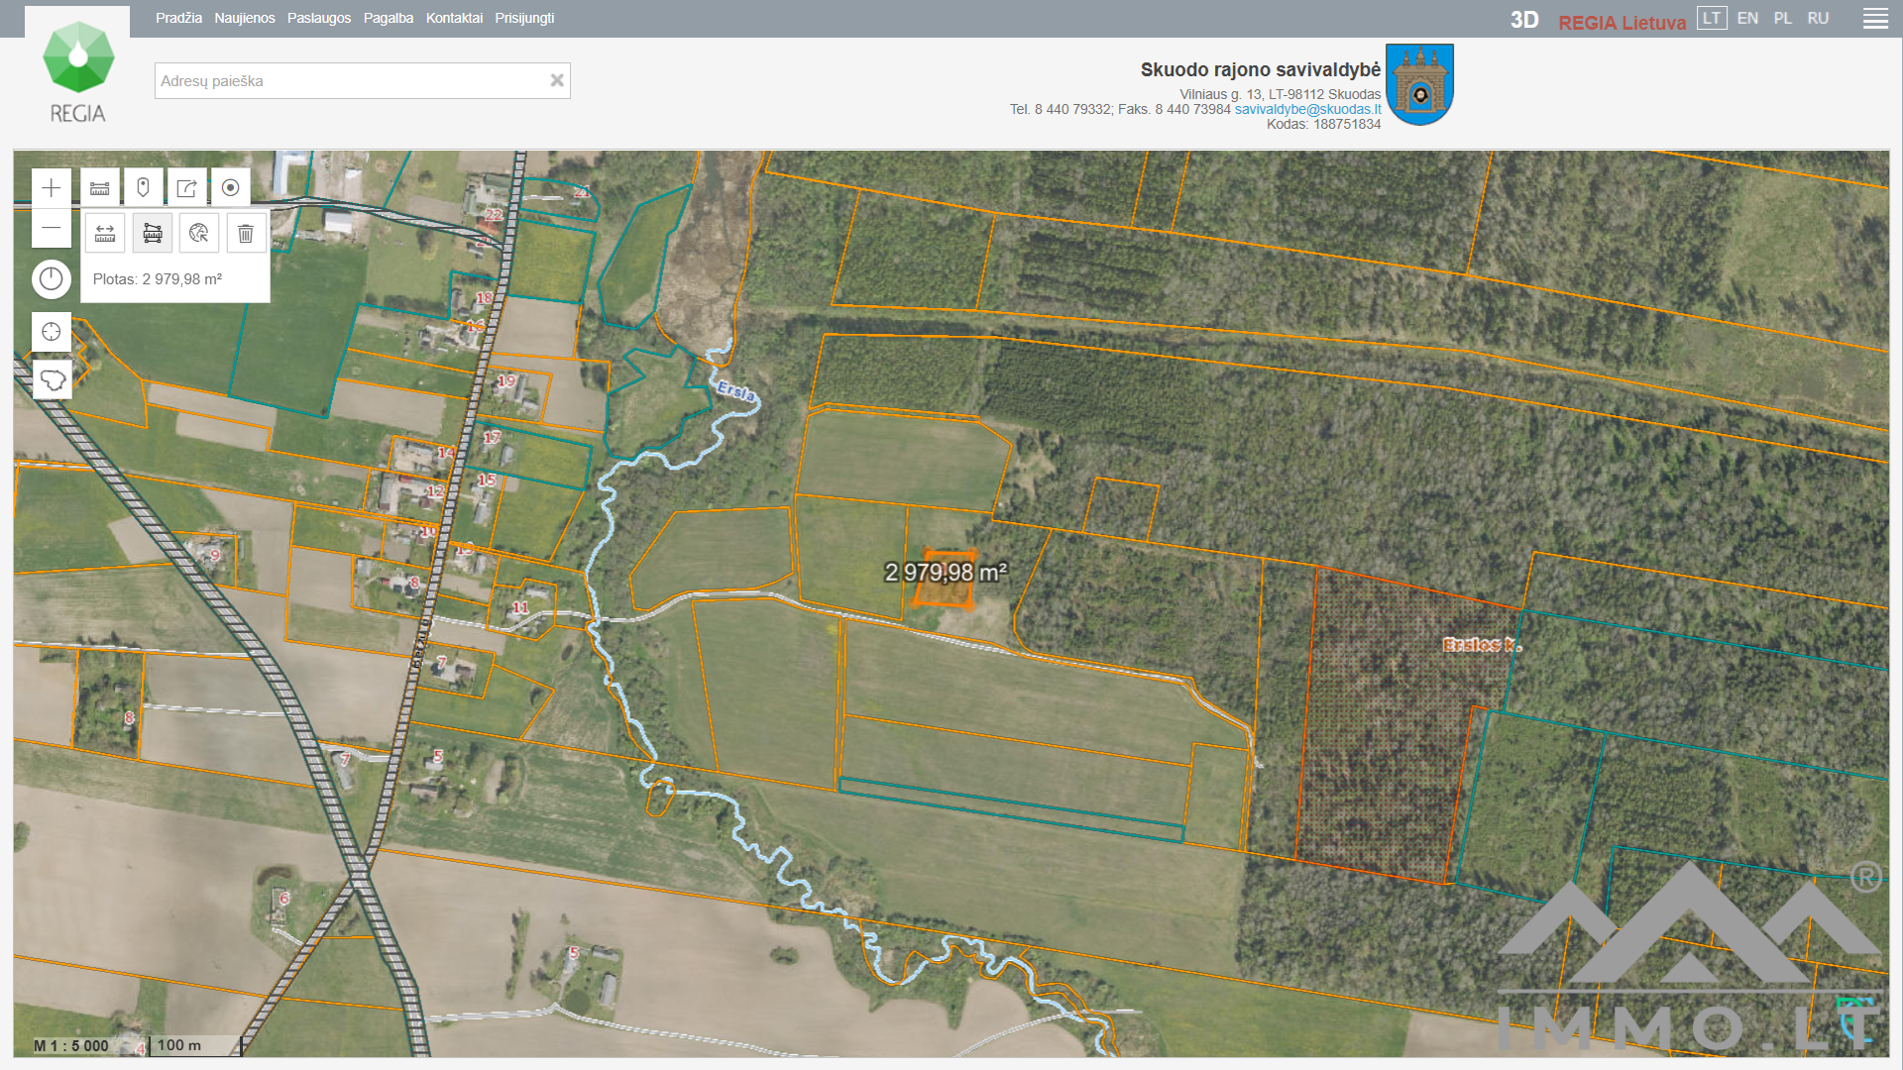This screenshot has width=1903, height=1070.
Task: Click the share map icon
Action: pos(186,188)
